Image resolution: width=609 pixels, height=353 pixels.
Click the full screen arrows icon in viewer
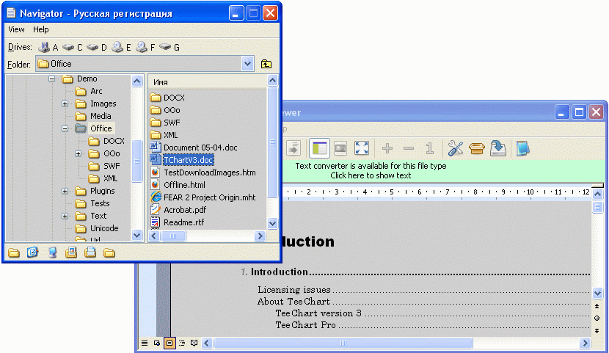[362, 148]
